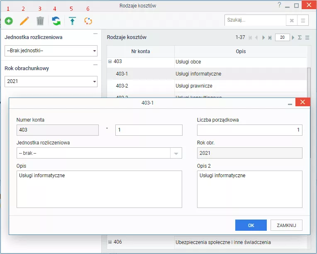Click the Nr konta column header
The image size is (317, 254).
click(x=141, y=51)
